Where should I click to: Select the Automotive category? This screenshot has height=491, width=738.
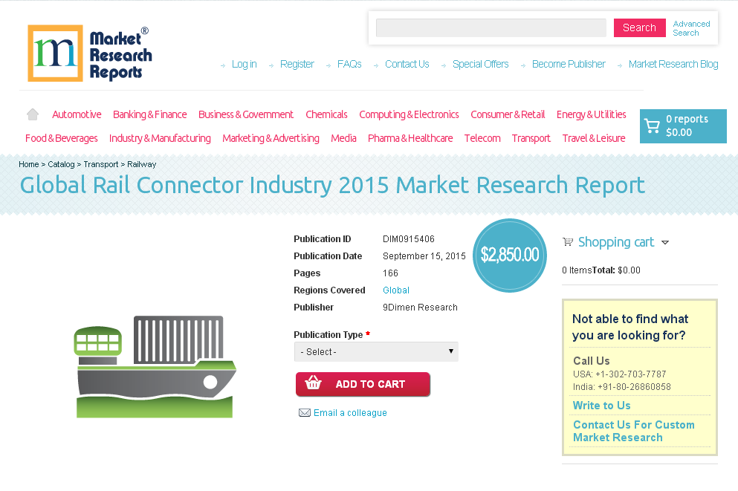click(x=77, y=114)
